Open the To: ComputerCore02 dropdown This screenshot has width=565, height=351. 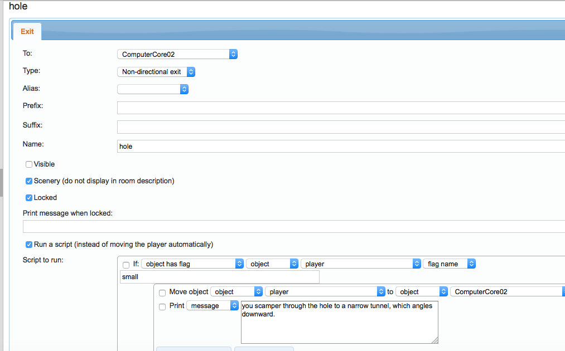pos(177,54)
